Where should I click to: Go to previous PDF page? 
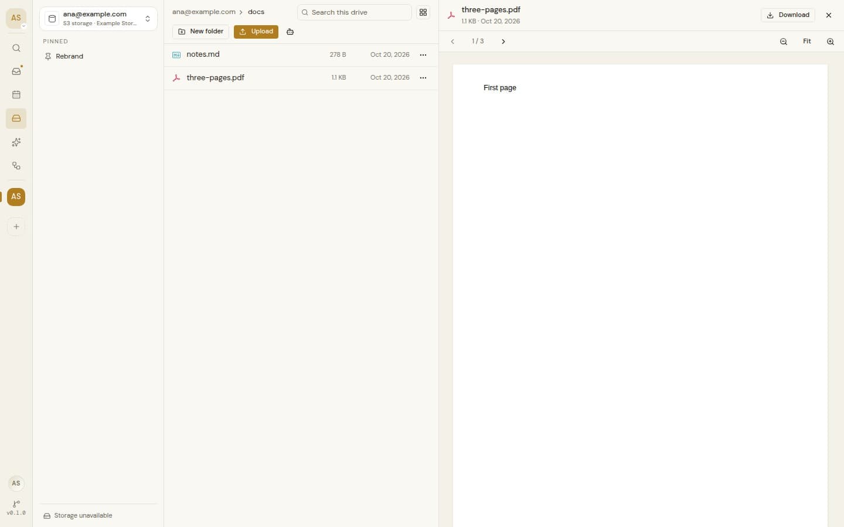pyautogui.click(x=452, y=42)
